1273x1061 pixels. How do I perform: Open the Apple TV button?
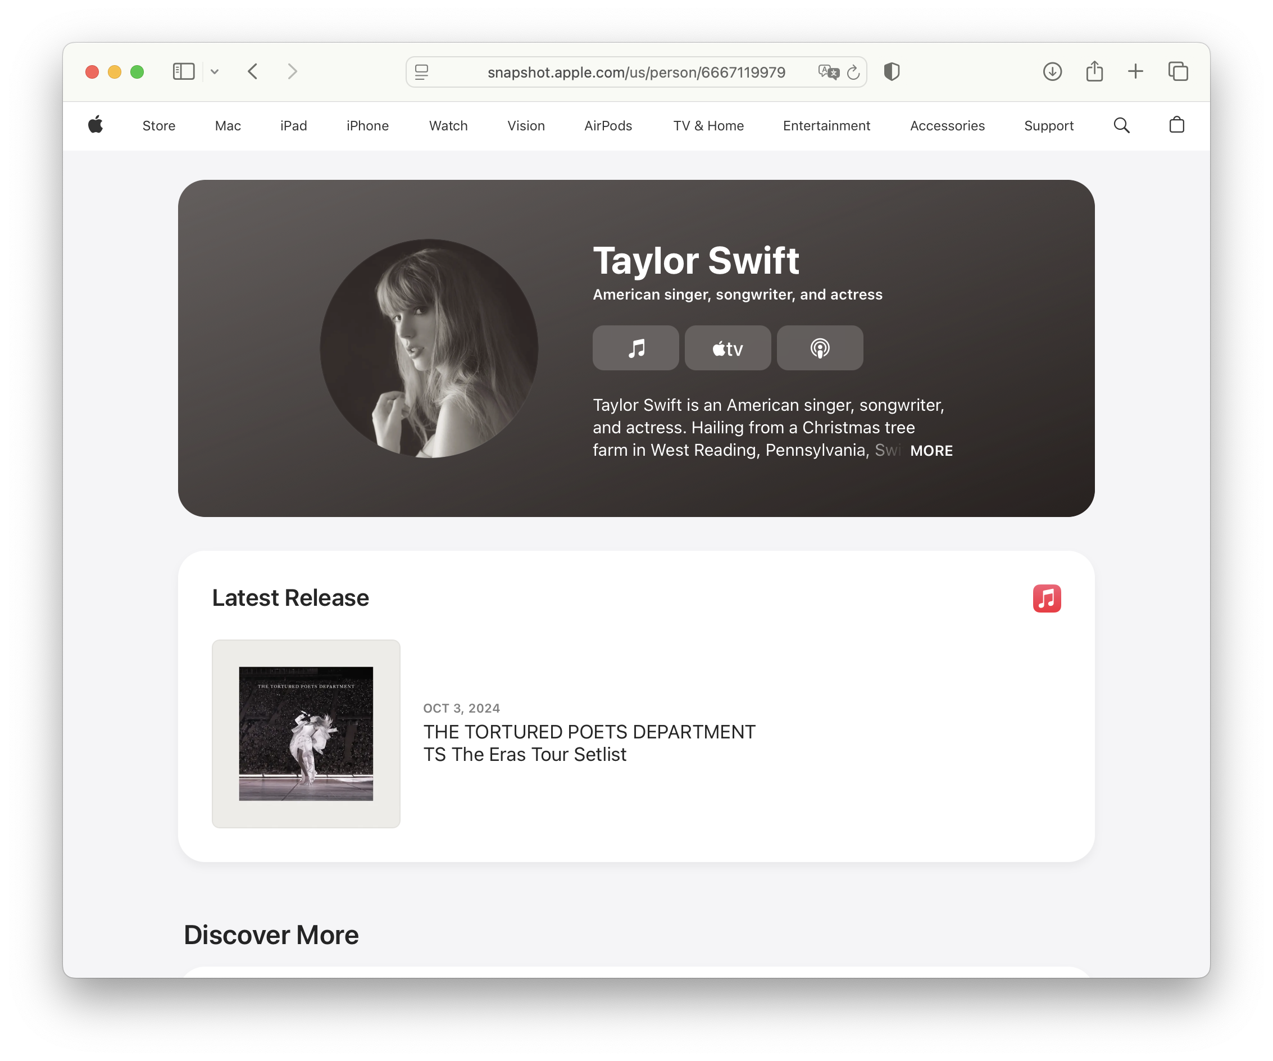coord(728,348)
